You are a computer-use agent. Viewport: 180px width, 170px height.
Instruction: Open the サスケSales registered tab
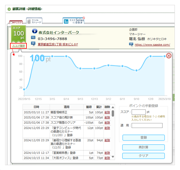point(74,21)
